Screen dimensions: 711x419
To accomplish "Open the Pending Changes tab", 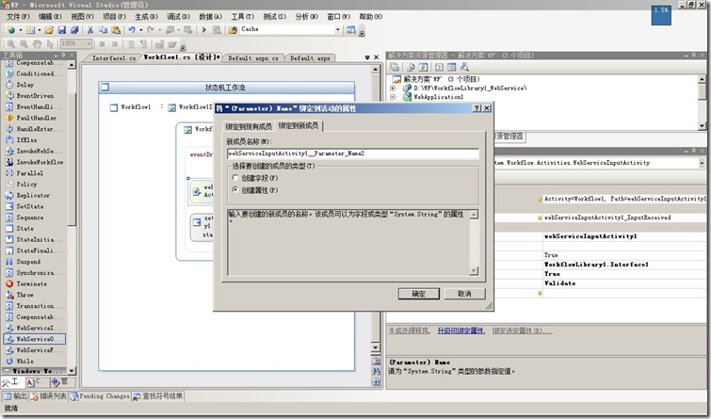I will click(100, 396).
